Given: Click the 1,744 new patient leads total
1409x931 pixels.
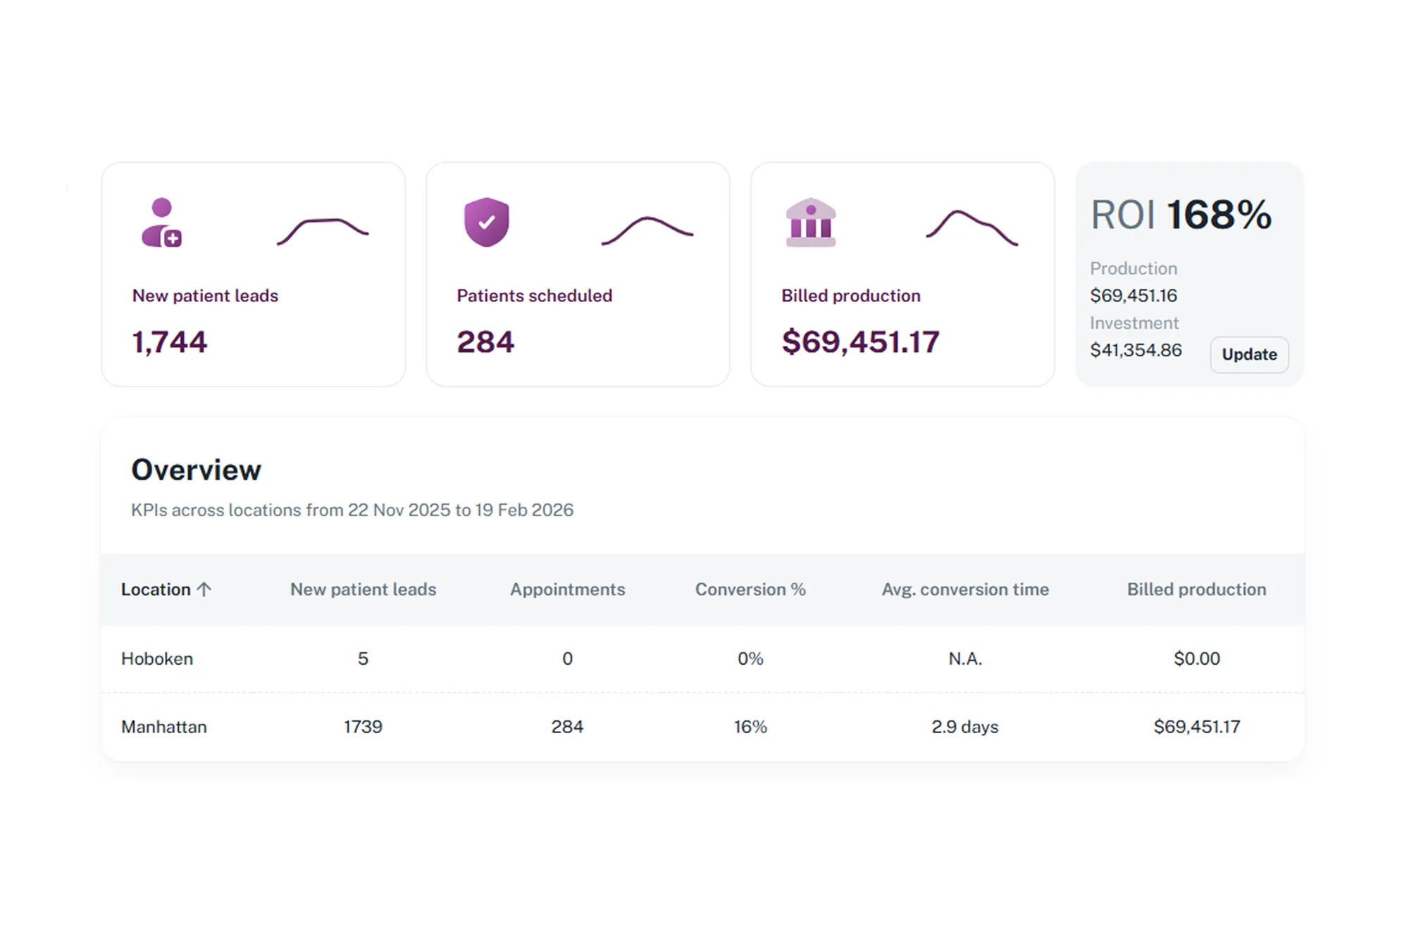Looking at the screenshot, I should [x=170, y=342].
